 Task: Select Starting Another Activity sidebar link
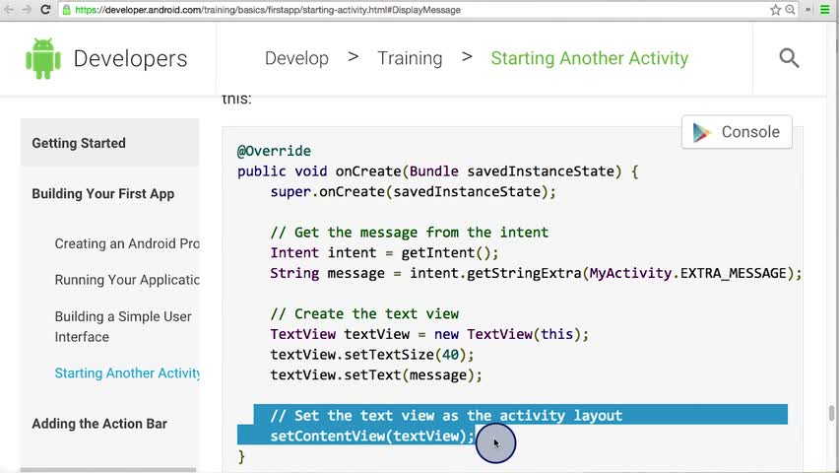click(127, 372)
